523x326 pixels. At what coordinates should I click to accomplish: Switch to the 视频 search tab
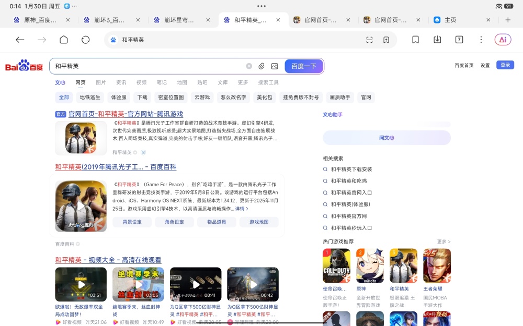[140, 82]
